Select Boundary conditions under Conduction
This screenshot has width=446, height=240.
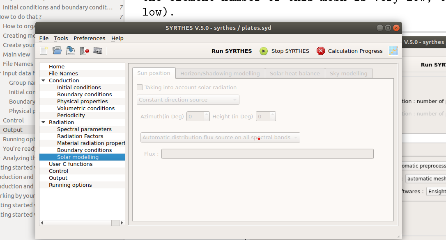[84, 94]
